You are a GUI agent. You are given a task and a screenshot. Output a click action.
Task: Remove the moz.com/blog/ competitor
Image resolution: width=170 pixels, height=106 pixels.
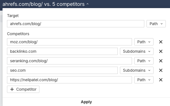[161, 42]
